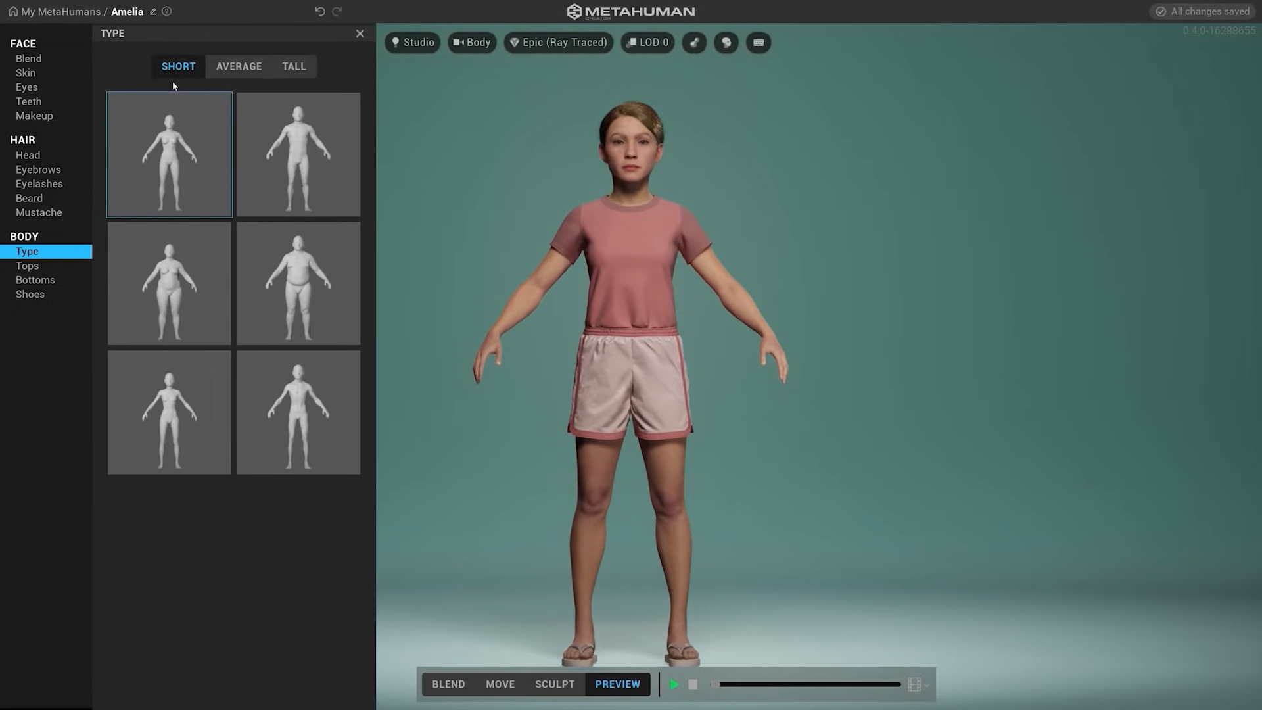Switch to the TALL body tab
The width and height of the screenshot is (1262, 710).
(x=294, y=66)
